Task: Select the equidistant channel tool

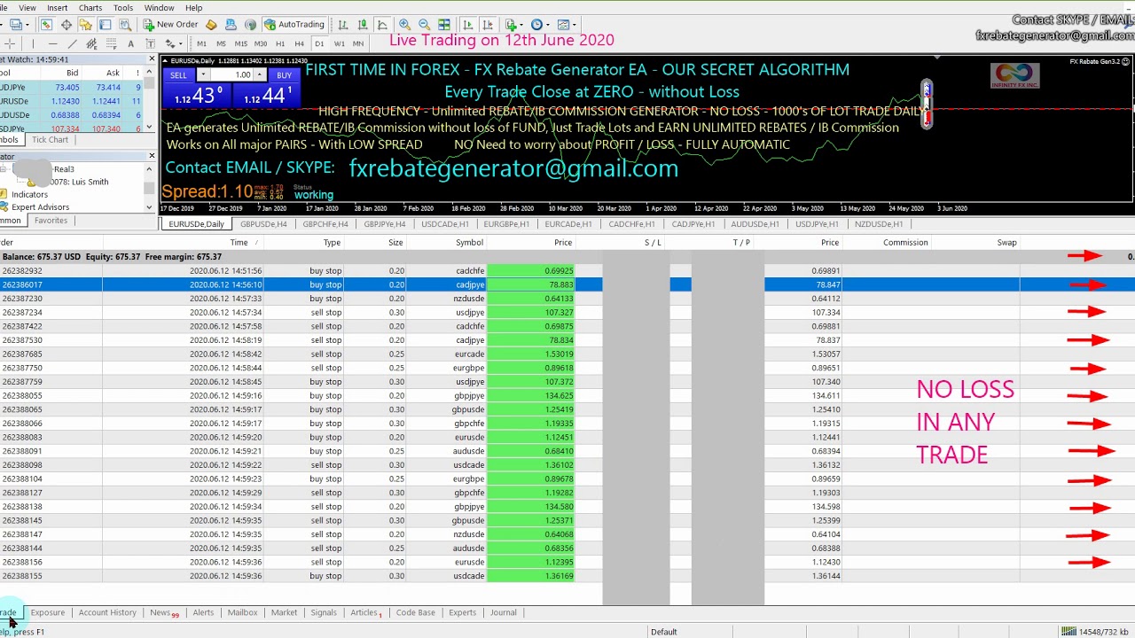Action: 91,43
